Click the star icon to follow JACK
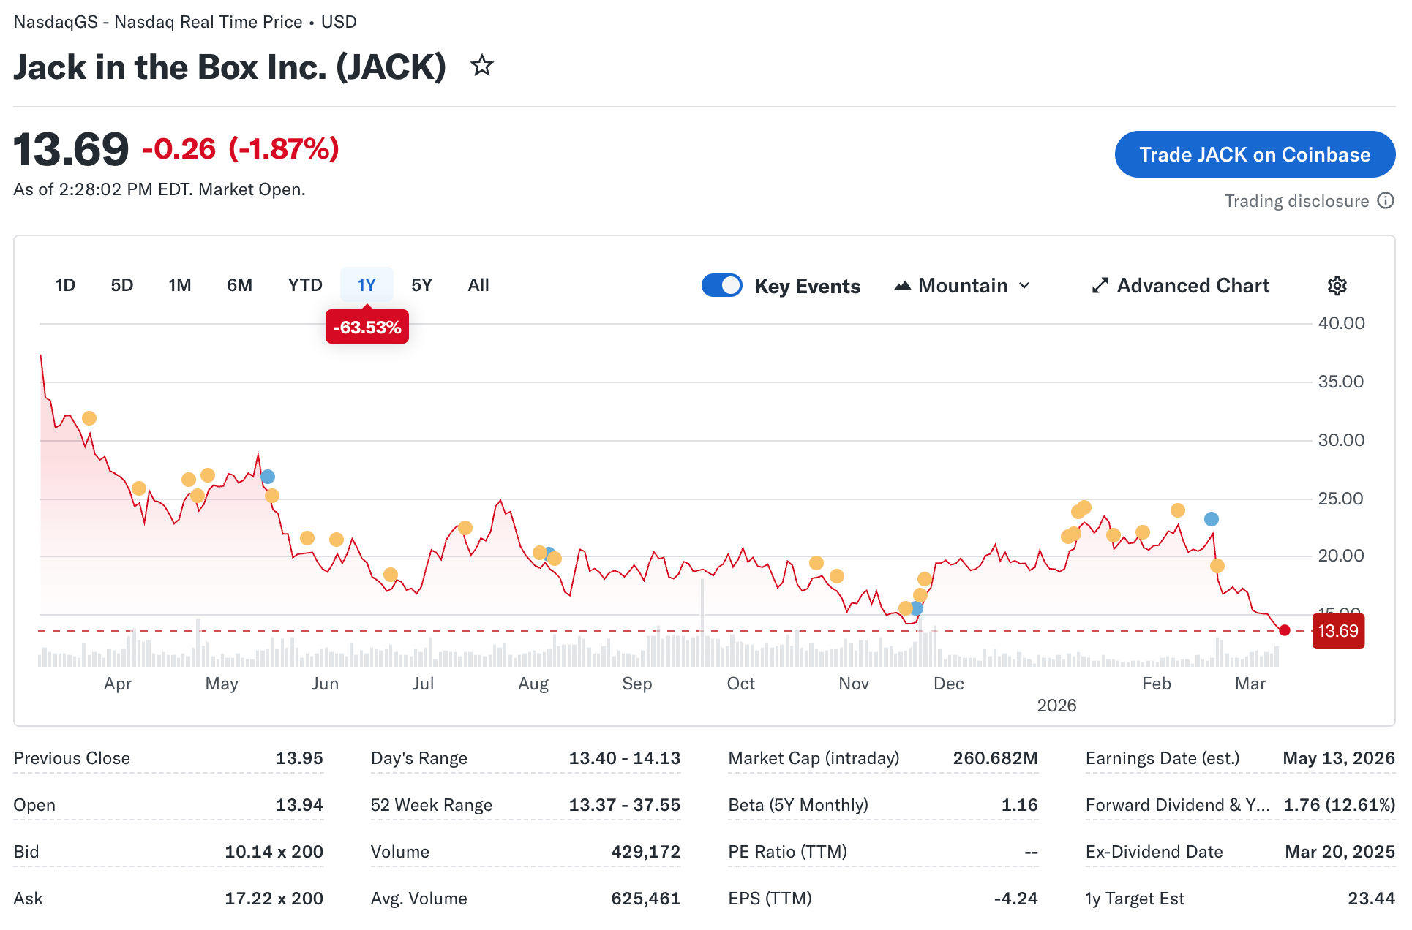Image resolution: width=1412 pixels, height=930 pixels. (x=481, y=66)
